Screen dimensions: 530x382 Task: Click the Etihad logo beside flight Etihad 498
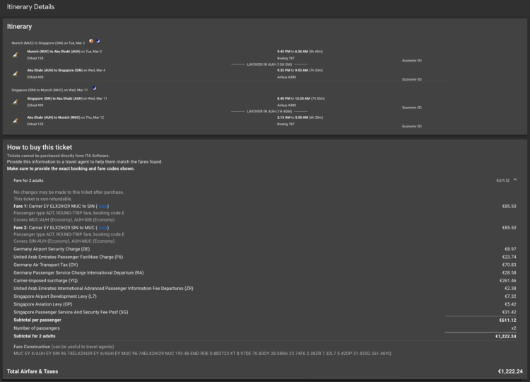click(16, 74)
